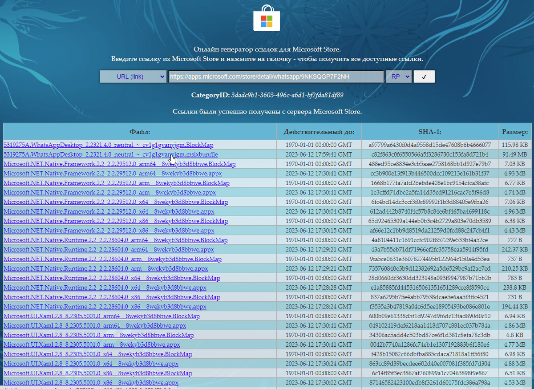Open NET.Native.Runtime.2.2 x64 BlockMap link
The height and width of the screenshot is (389, 534).
pos(112,278)
